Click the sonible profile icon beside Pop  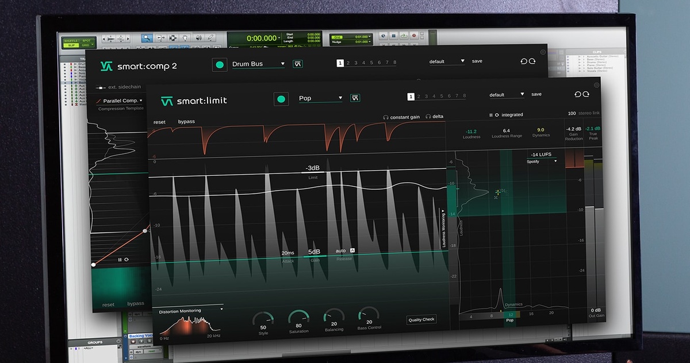(x=356, y=98)
